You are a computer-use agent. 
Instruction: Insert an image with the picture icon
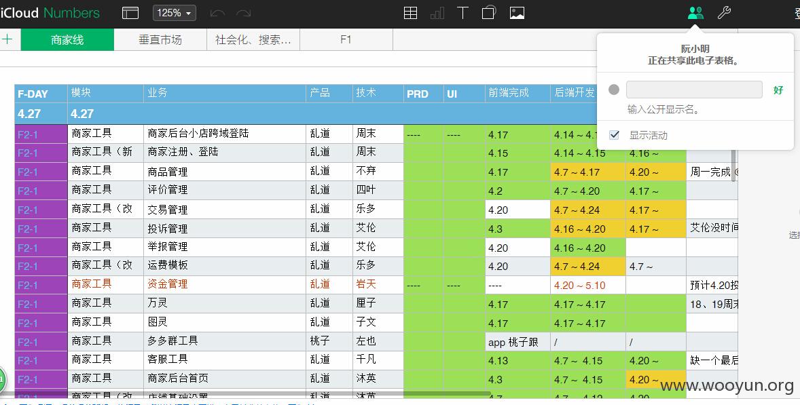click(x=517, y=14)
